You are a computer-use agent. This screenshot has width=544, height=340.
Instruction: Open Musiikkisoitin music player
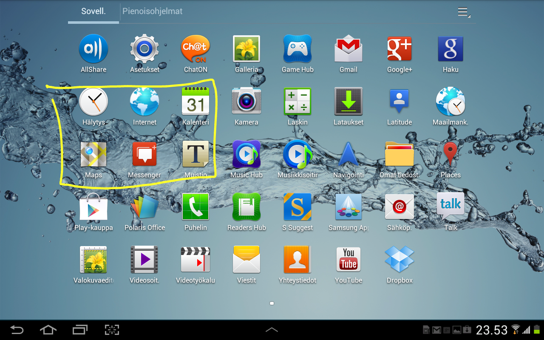click(297, 154)
